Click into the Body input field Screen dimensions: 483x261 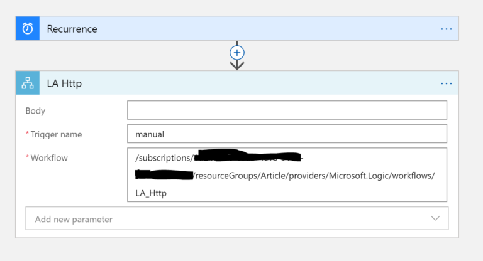tap(287, 110)
